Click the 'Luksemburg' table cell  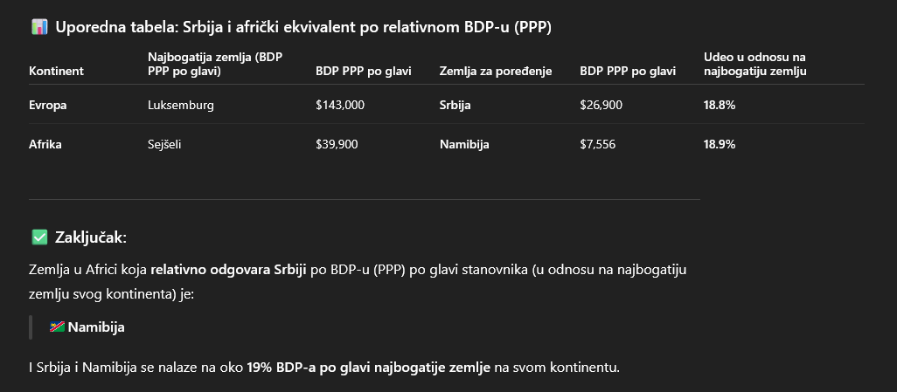181,105
